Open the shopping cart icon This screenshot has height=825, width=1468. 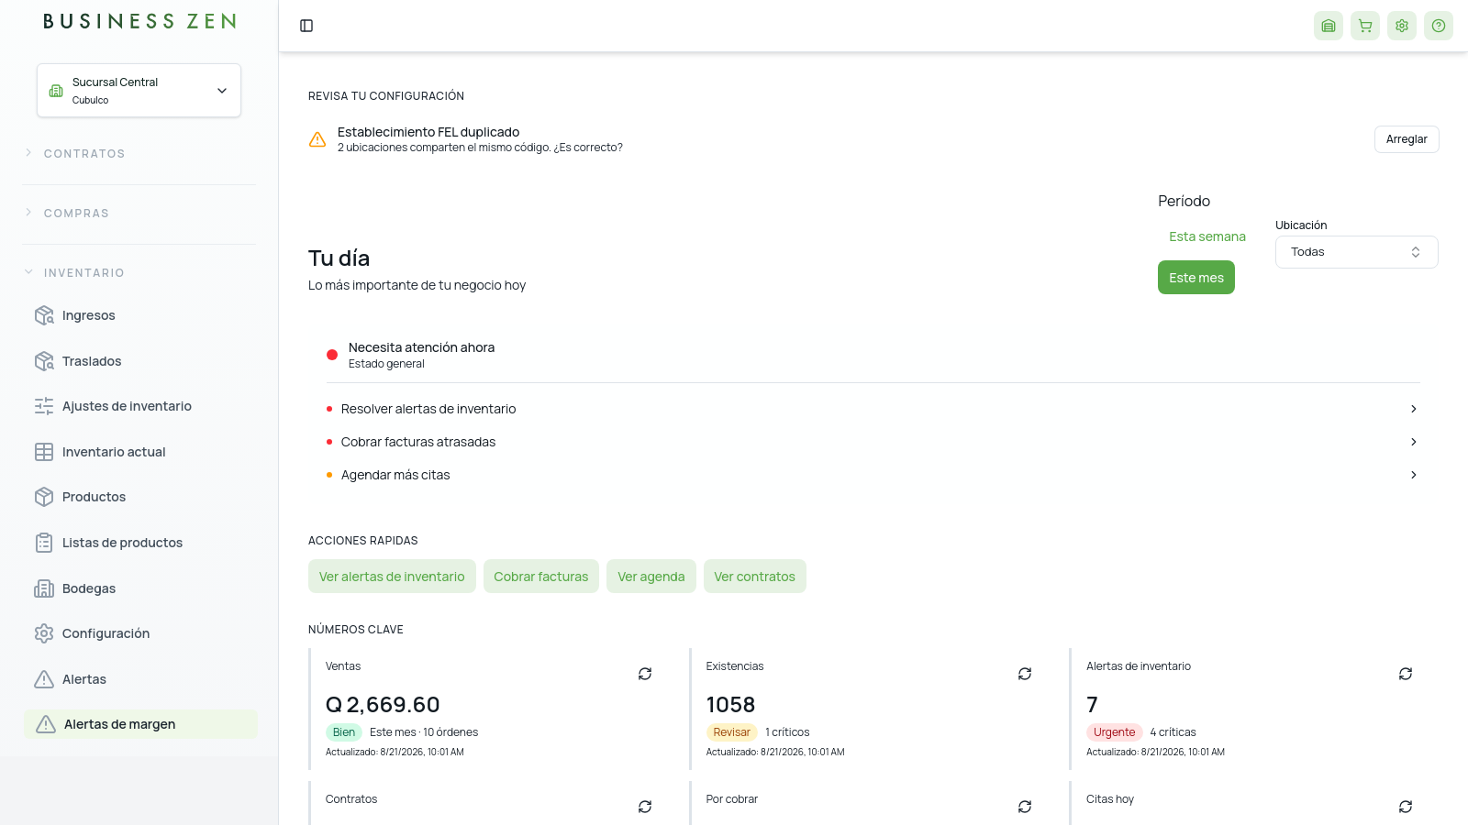1365,26
